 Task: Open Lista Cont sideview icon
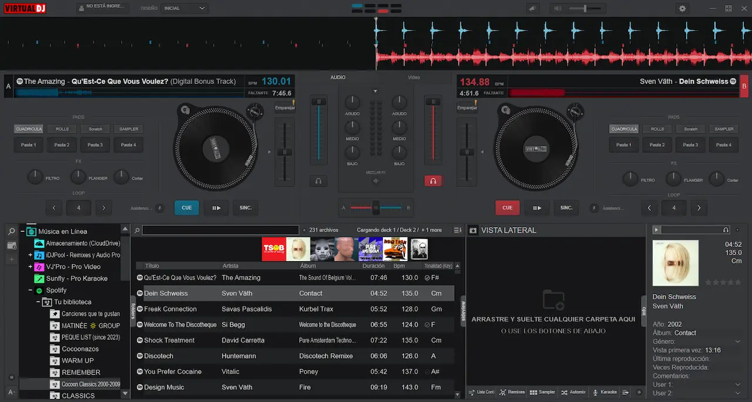click(472, 392)
